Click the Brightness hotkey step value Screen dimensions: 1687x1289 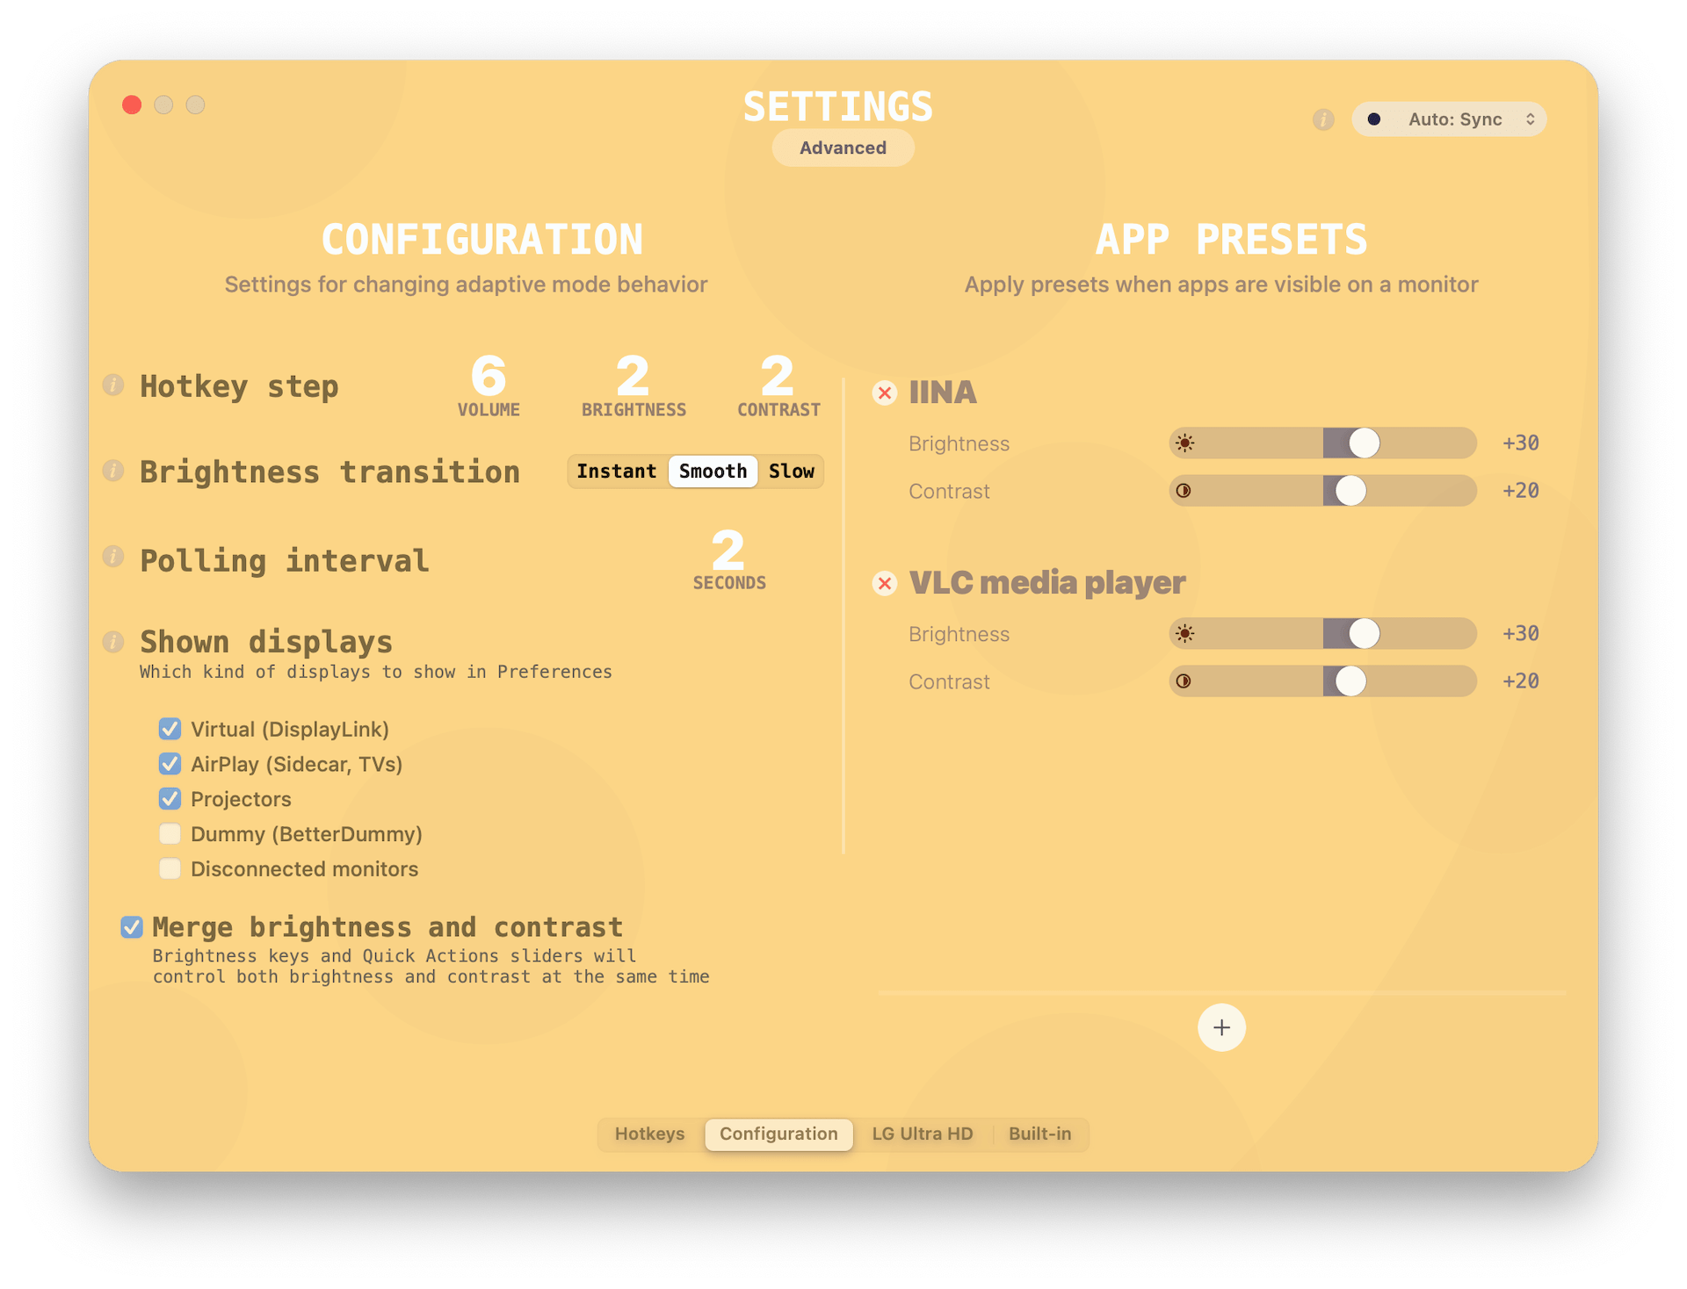click(x=633, y=377)
